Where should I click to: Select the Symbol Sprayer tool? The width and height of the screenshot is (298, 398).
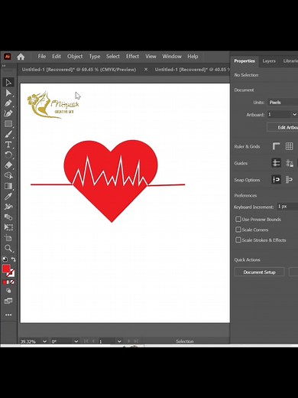[8, 207]
